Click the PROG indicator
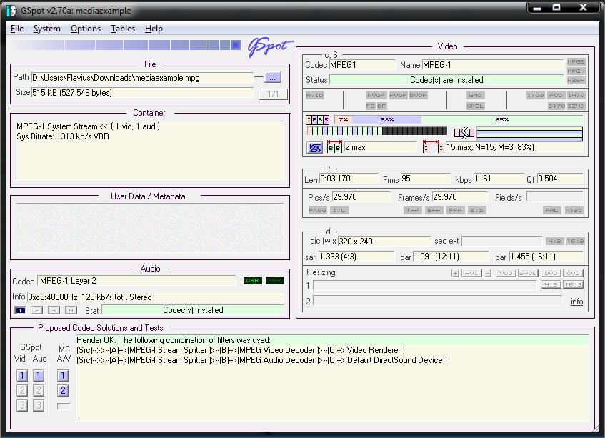This screenshot has width=605, height=438. pos(318,210)
